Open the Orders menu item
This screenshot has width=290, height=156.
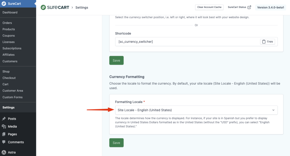[7, 23]
